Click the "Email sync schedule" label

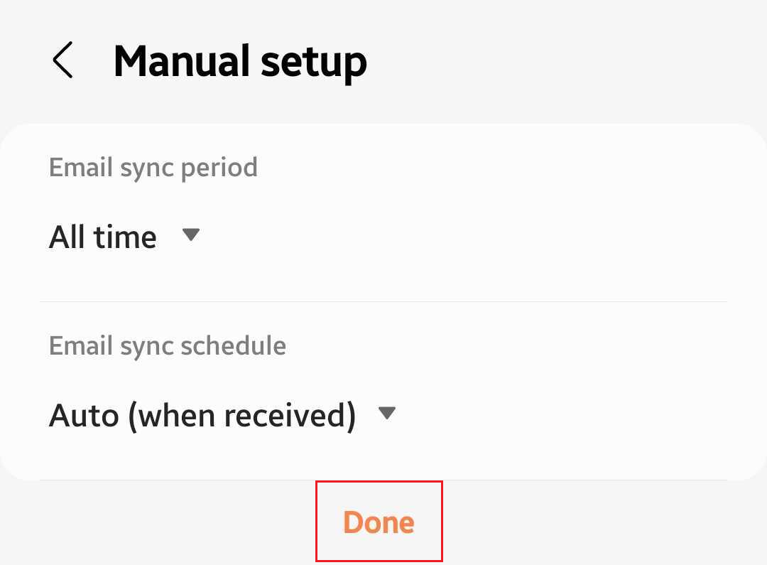coord(167,345)
